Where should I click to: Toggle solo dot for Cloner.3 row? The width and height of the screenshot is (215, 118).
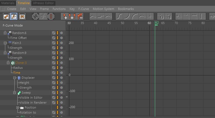coord(62,63)
